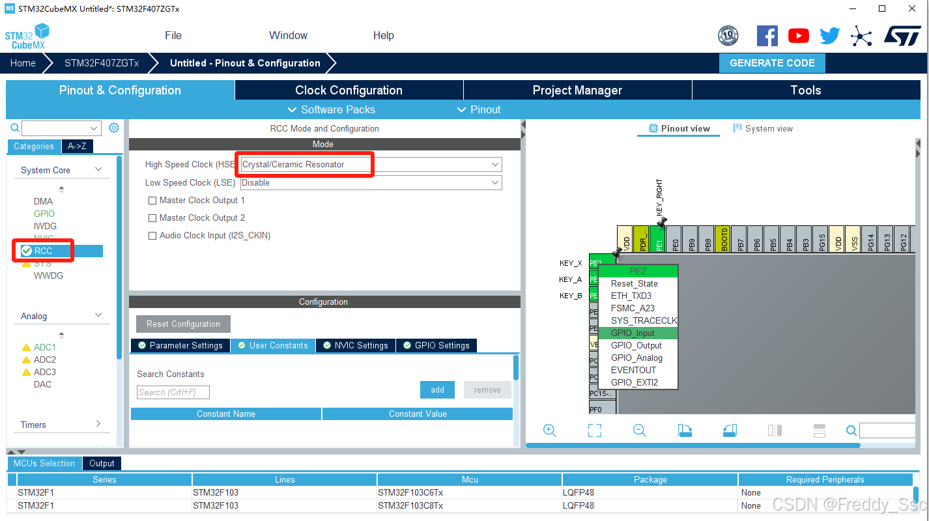Fit chip to pinout view area
This screenshot has width=929, height=521.
594,430
